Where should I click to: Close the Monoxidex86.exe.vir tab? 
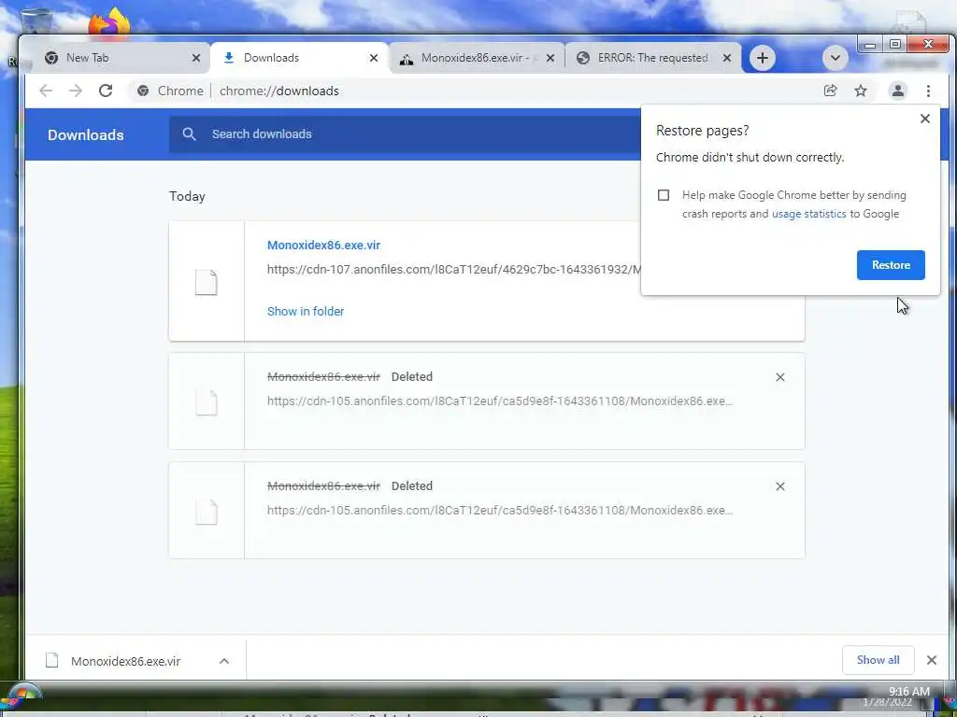(550, 58)
